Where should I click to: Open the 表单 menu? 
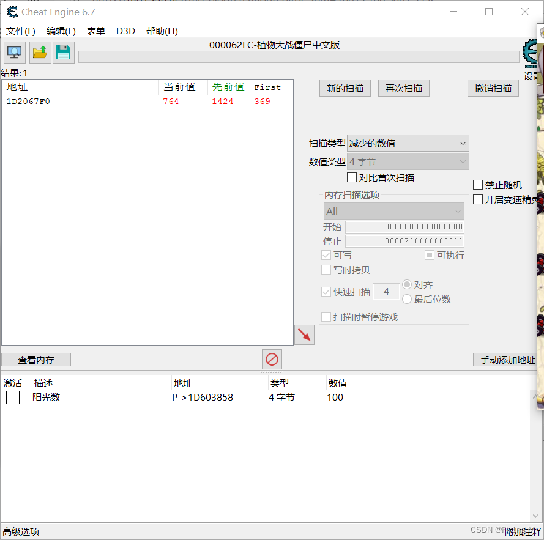(x=95, y=31)
